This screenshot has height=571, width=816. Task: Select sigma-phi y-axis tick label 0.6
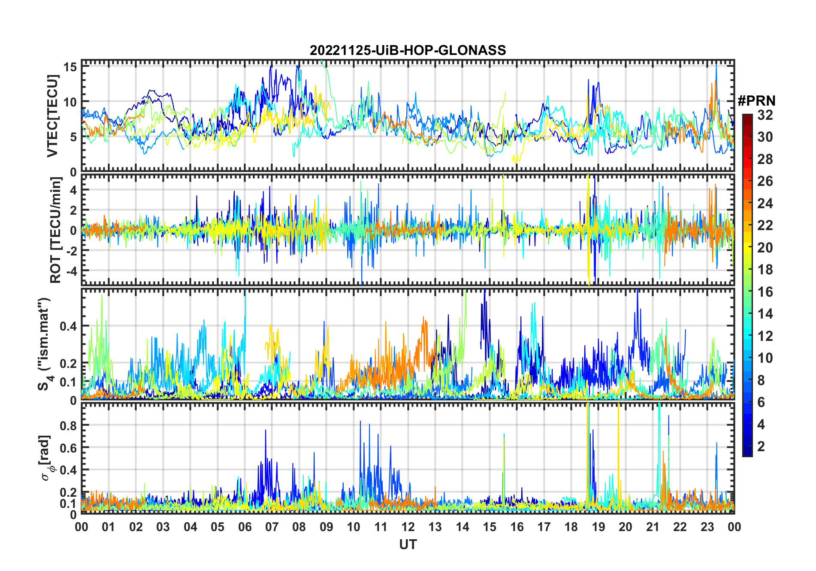point(68,448)
